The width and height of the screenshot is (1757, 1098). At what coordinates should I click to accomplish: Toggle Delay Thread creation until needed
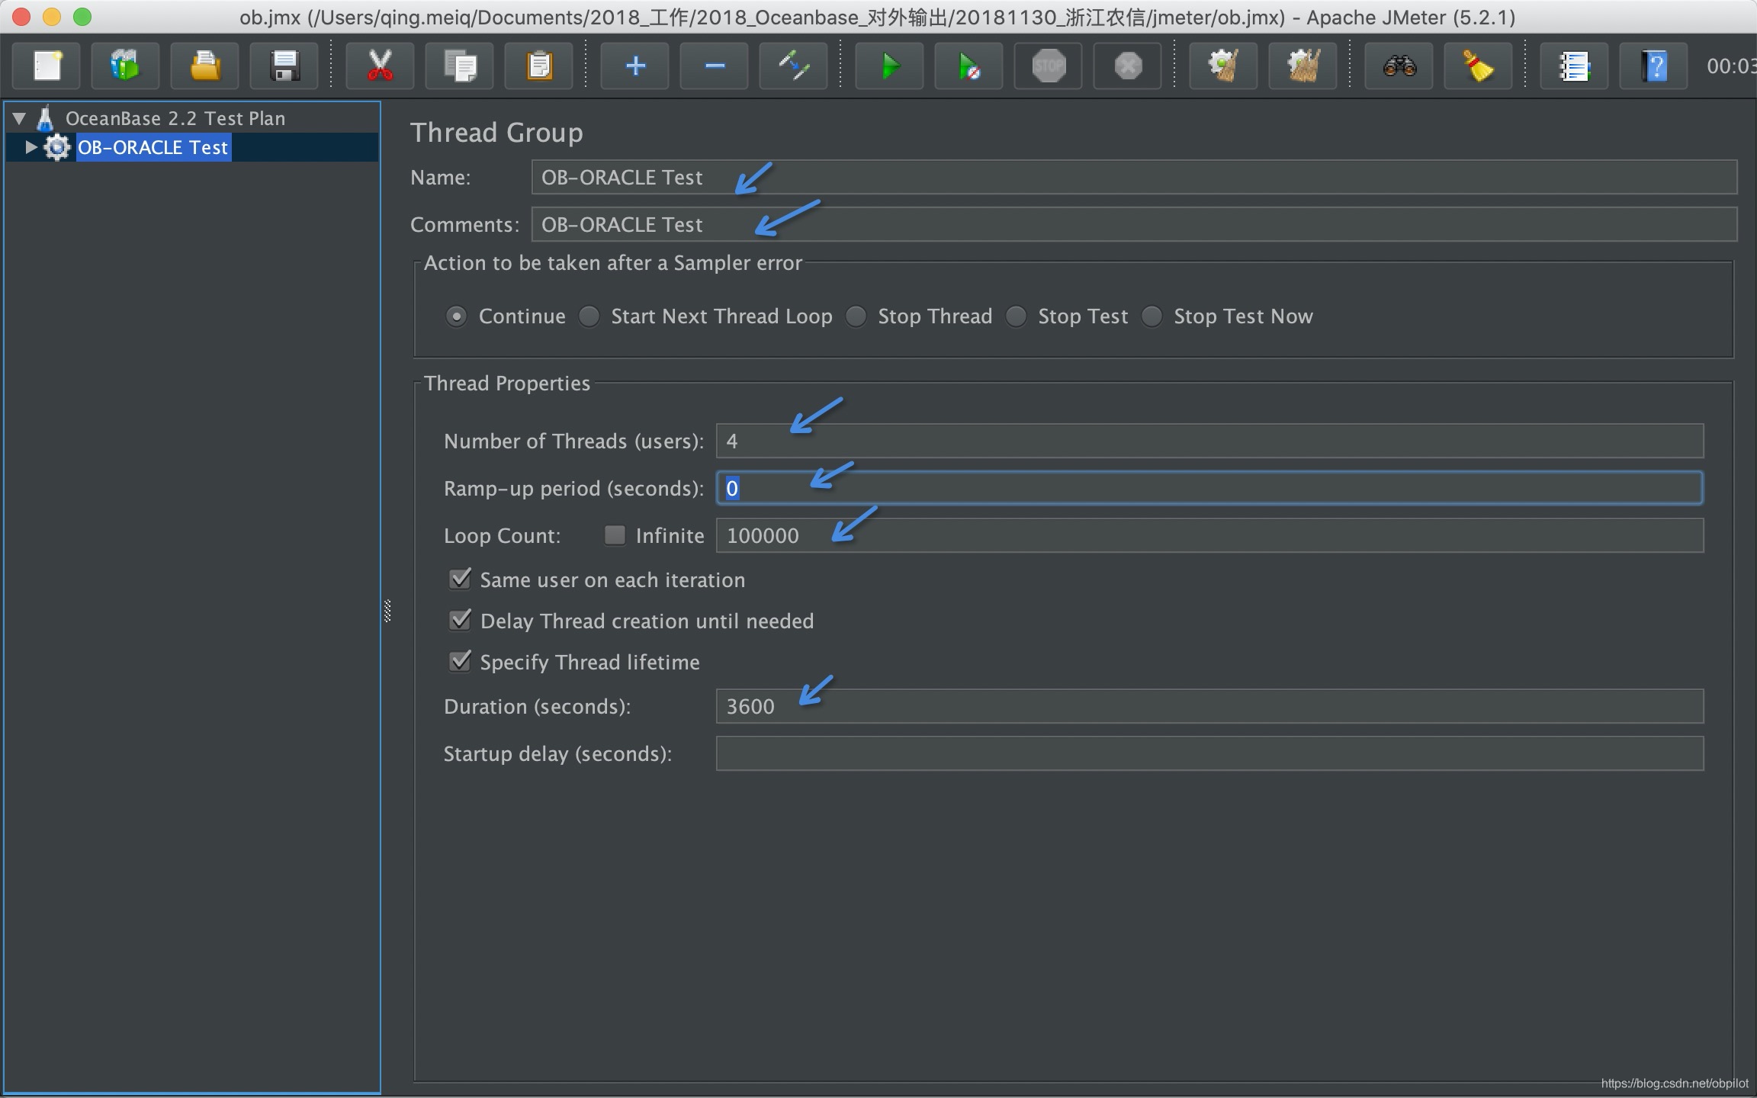[460, 620]
